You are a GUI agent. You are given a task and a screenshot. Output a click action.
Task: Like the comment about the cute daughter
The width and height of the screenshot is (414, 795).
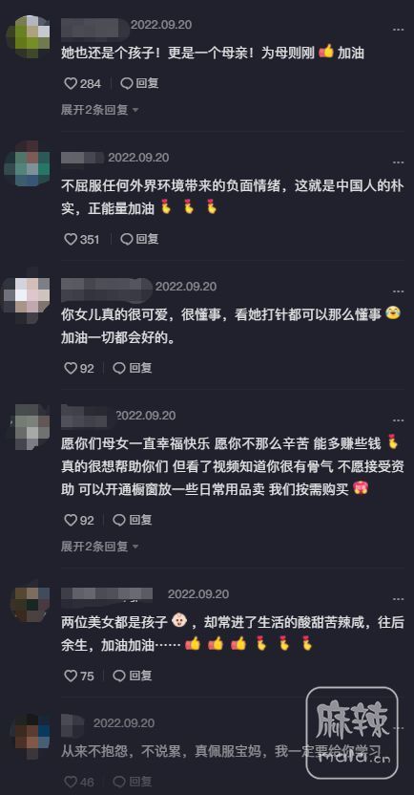(x=79, y=368)
